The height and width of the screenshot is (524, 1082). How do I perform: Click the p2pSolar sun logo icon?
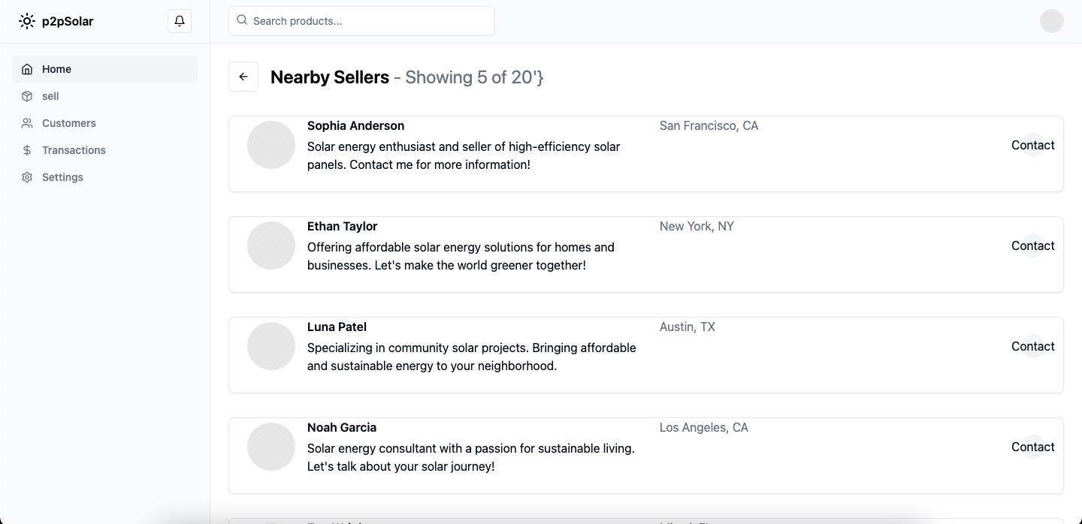[27, 21]
